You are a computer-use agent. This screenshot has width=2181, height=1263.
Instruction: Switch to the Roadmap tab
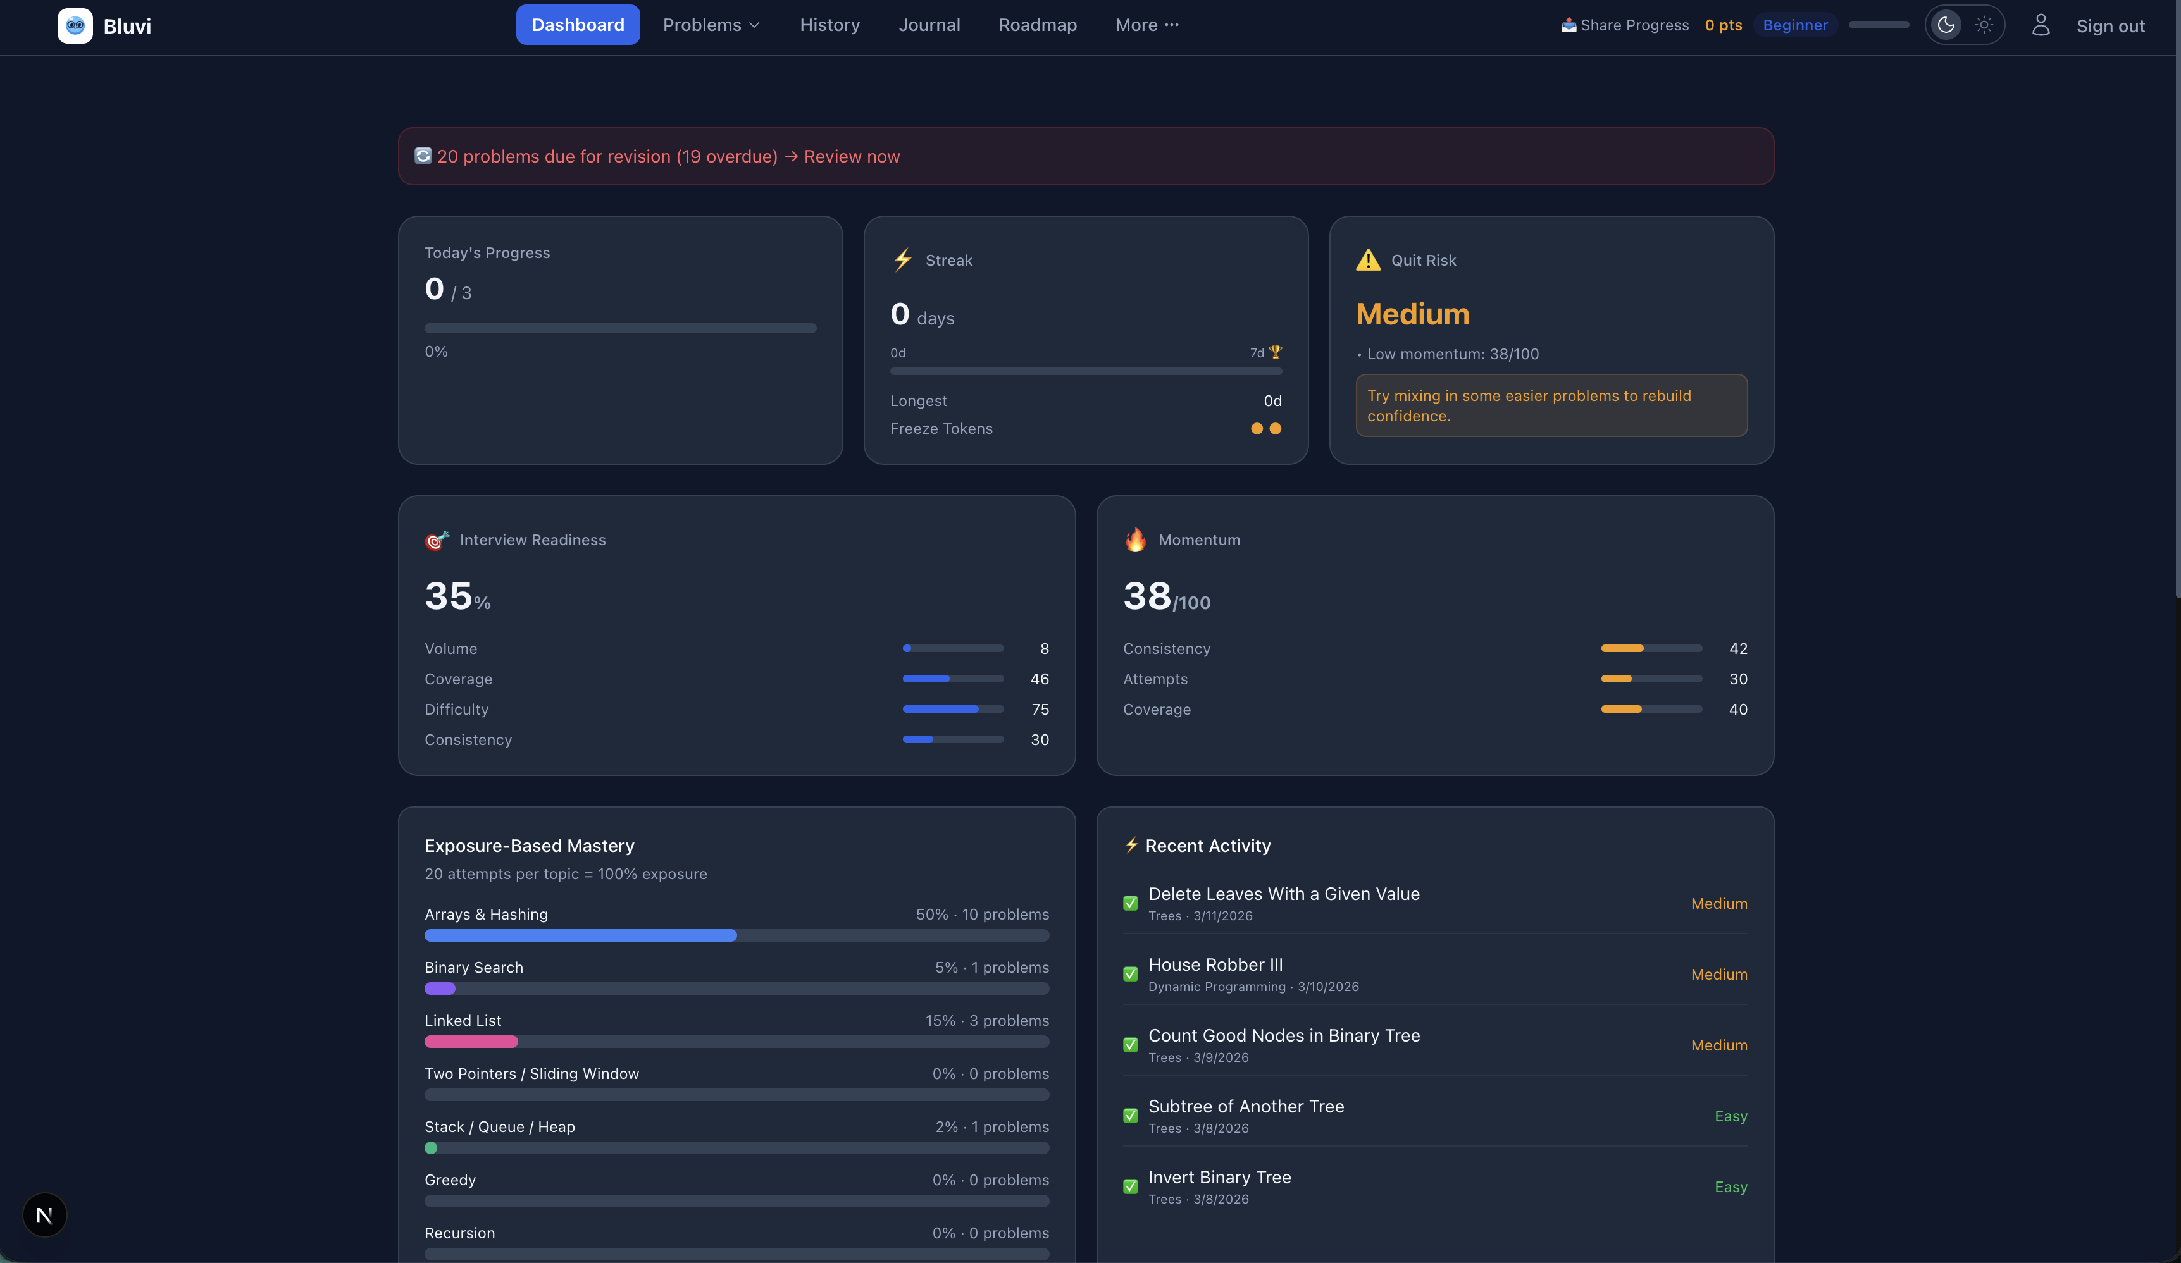pyautogui.click(x=1037, y=24)
